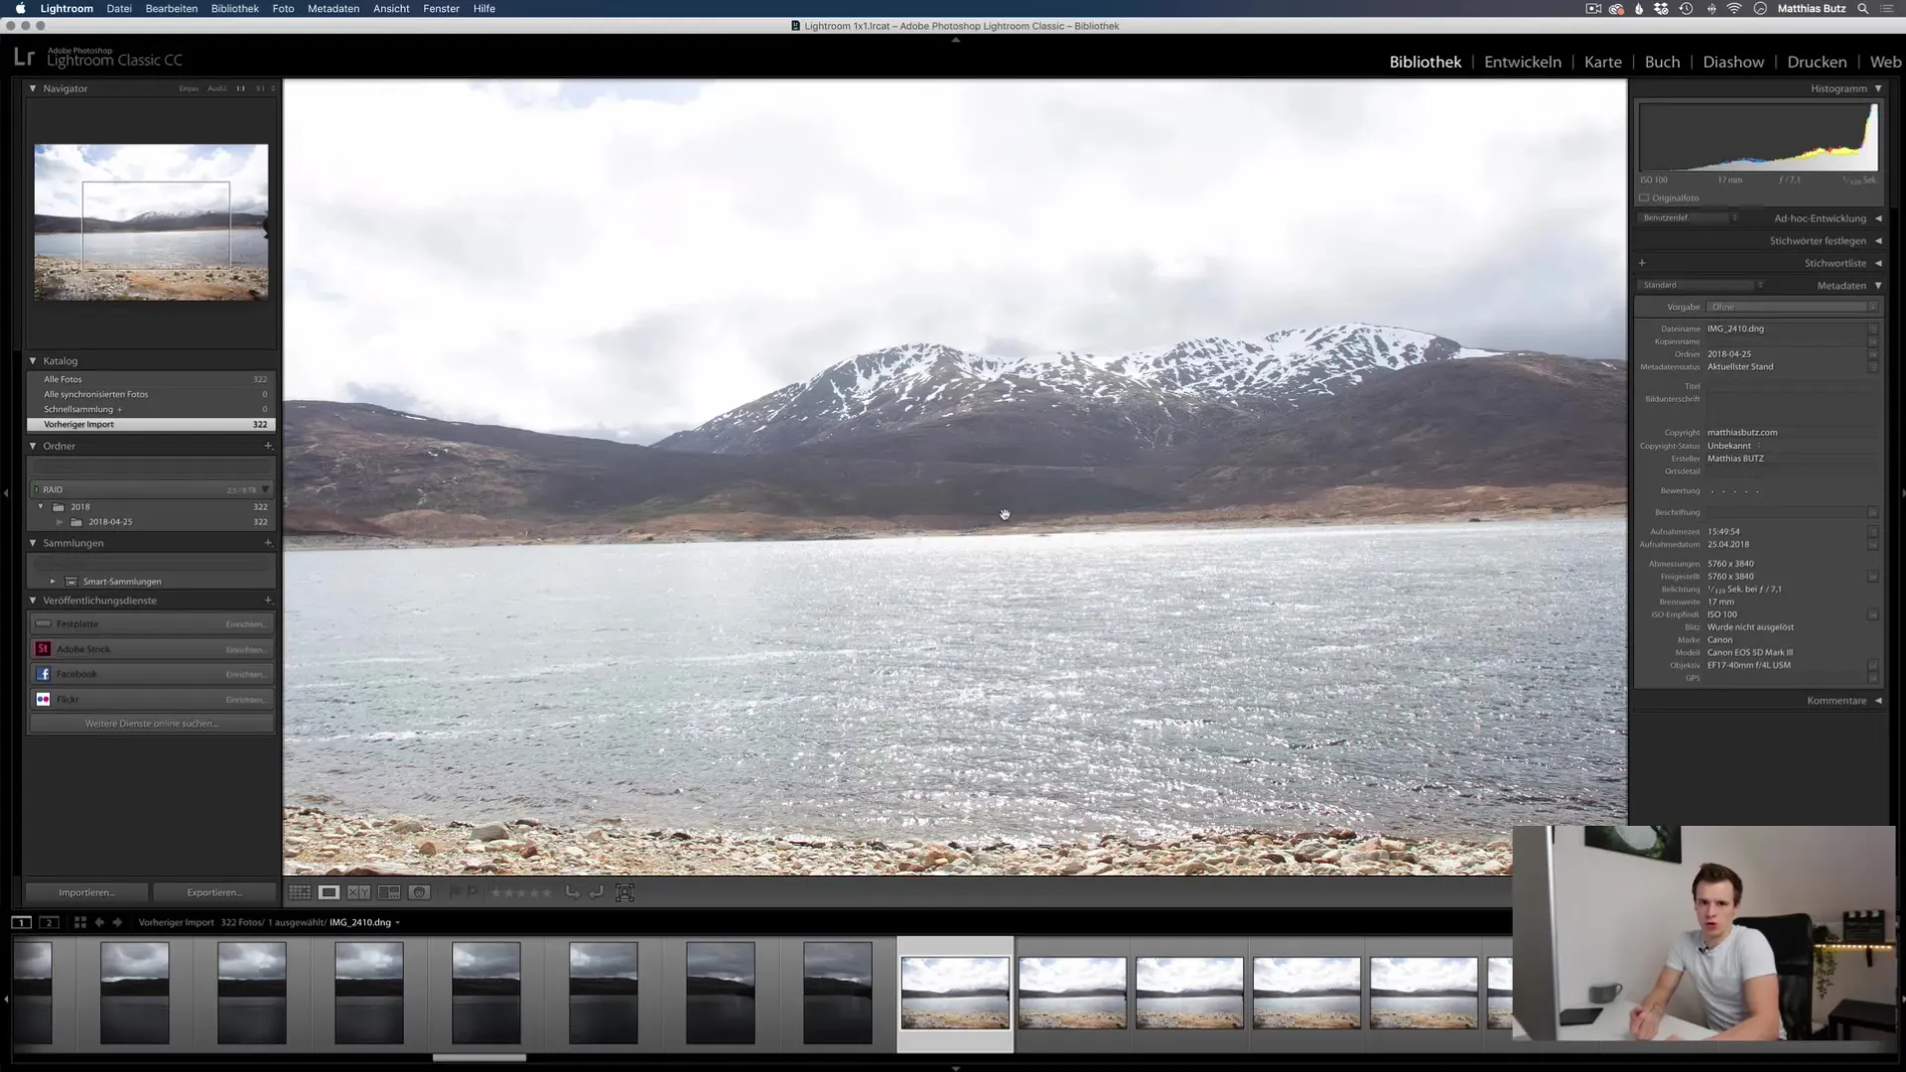Open macOS Spotlight search icon
The image size is (1906, 1072).
tap(1863, 8)
